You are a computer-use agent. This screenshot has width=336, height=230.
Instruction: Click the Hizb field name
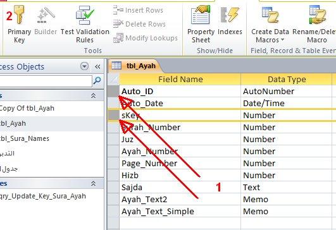click(x=130, y=176)
